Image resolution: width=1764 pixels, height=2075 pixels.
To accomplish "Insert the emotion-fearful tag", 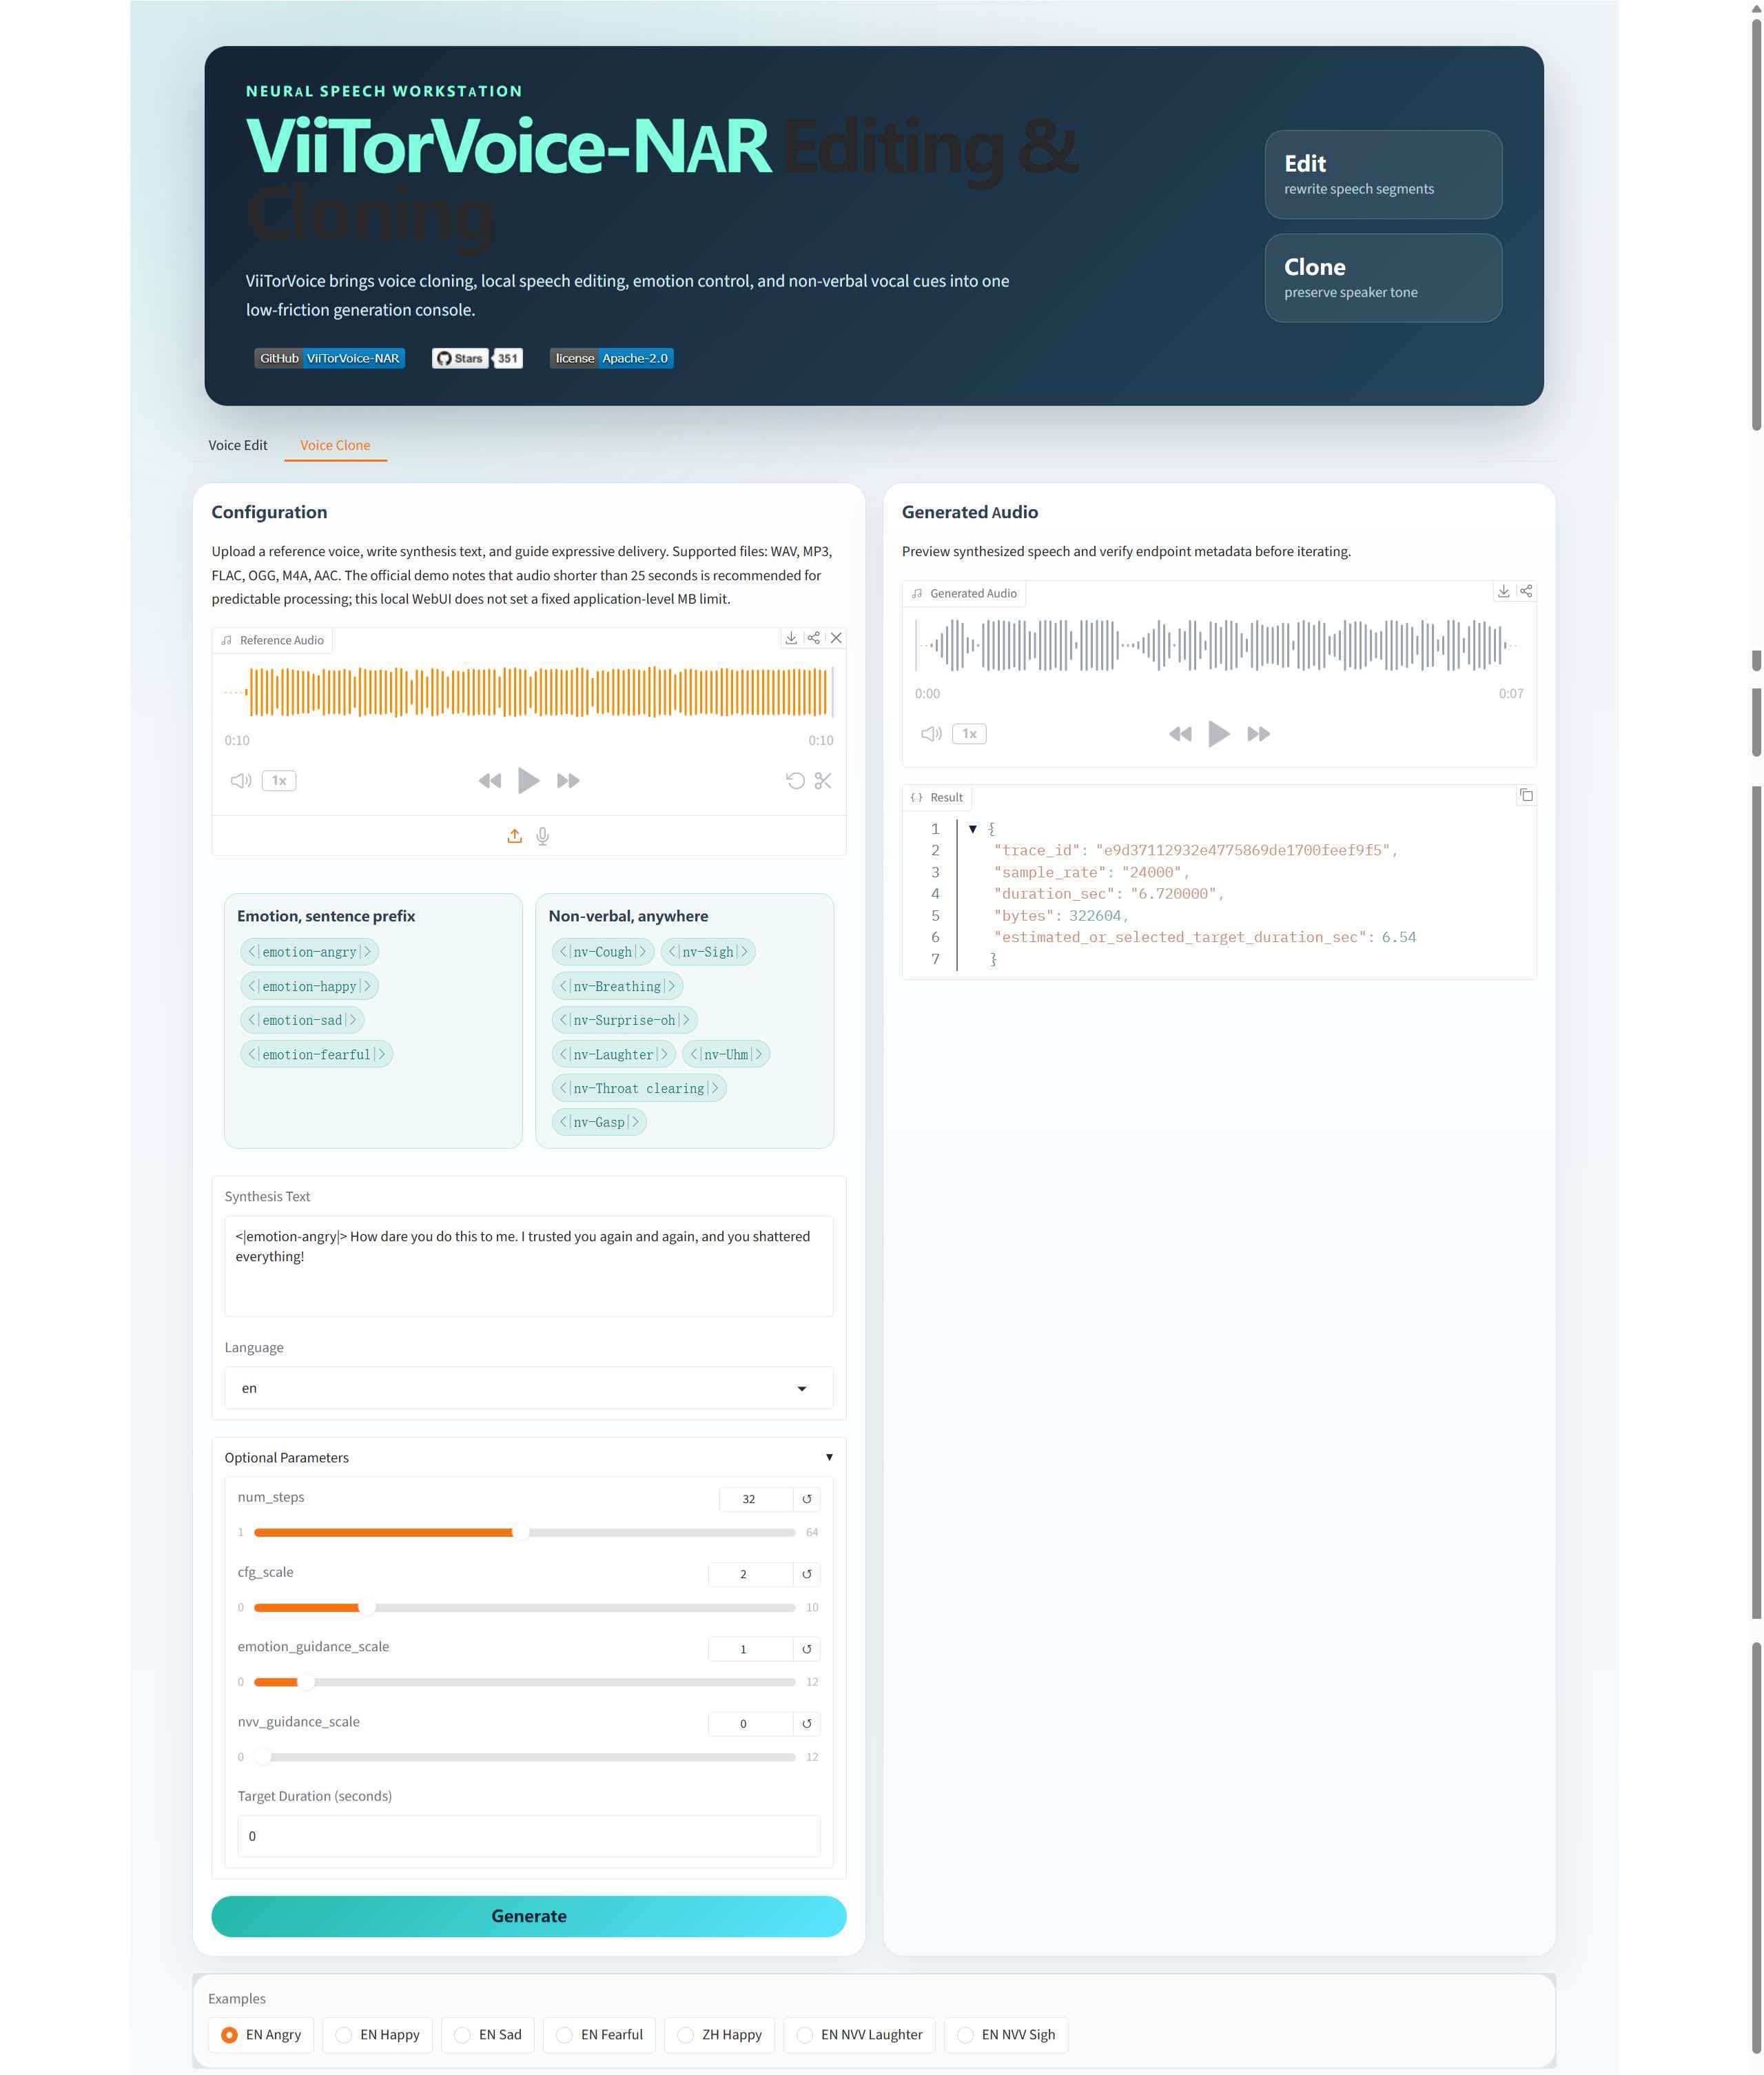I will [x=316, y=1054].
